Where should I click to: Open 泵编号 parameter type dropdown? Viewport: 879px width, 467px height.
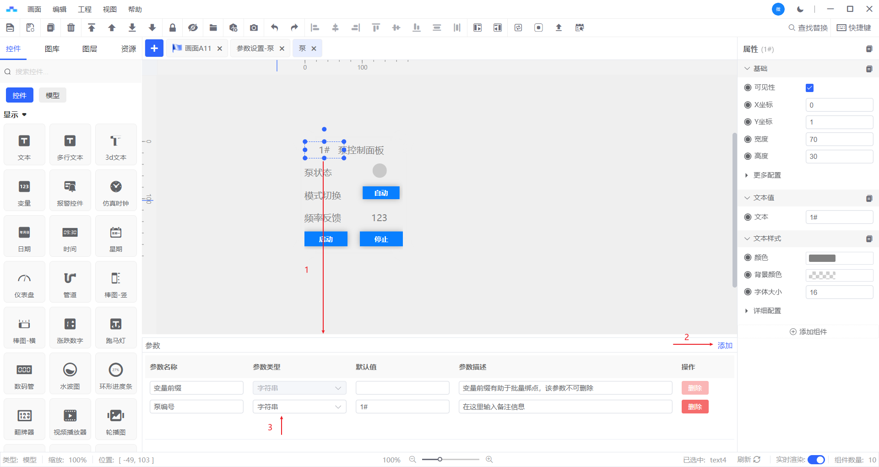coord(299,407)
